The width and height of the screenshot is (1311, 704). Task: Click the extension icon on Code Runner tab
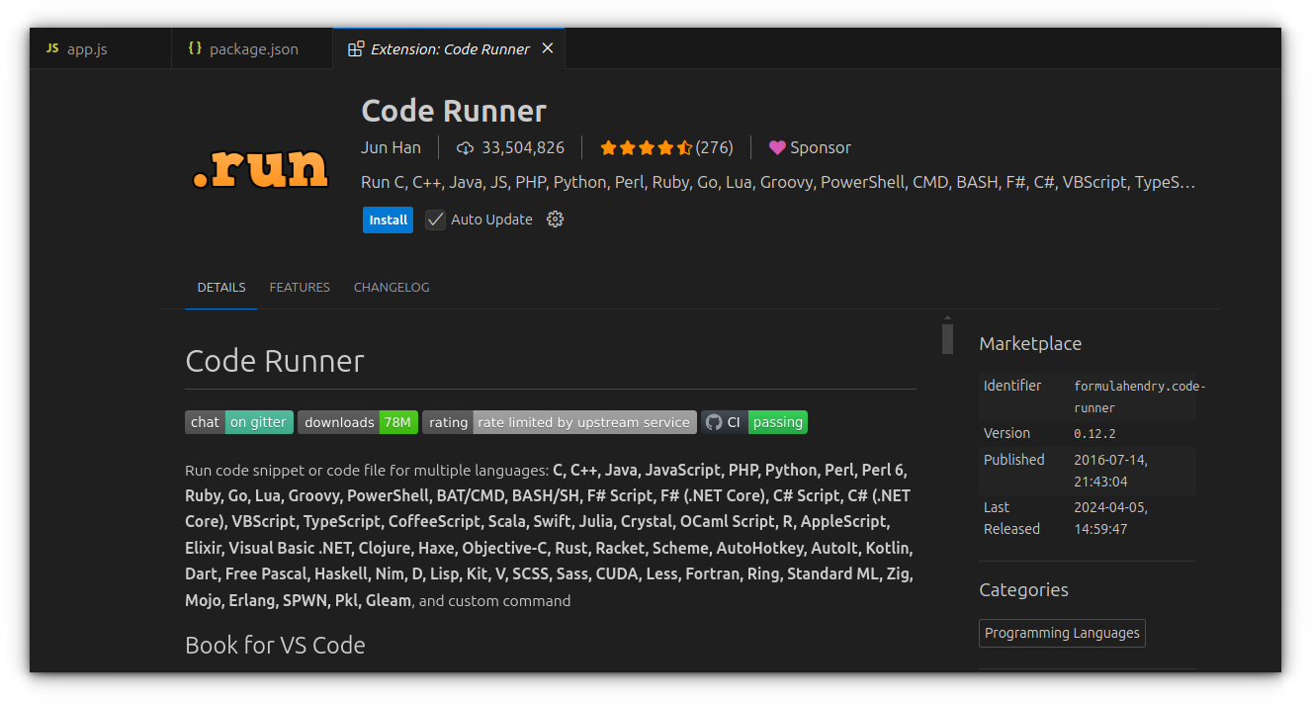[x=355, y=46]
